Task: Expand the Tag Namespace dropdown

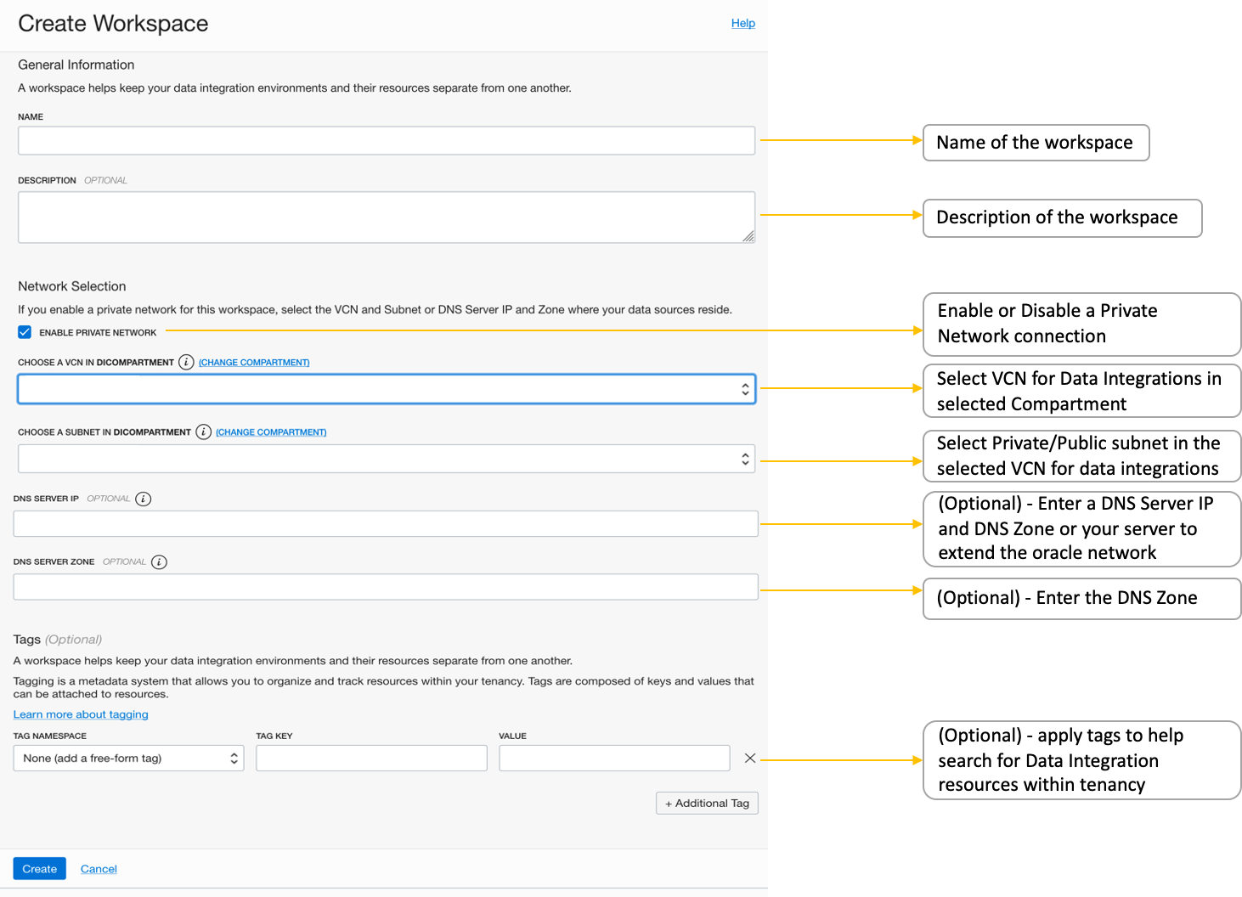Action: click(128, 758)
